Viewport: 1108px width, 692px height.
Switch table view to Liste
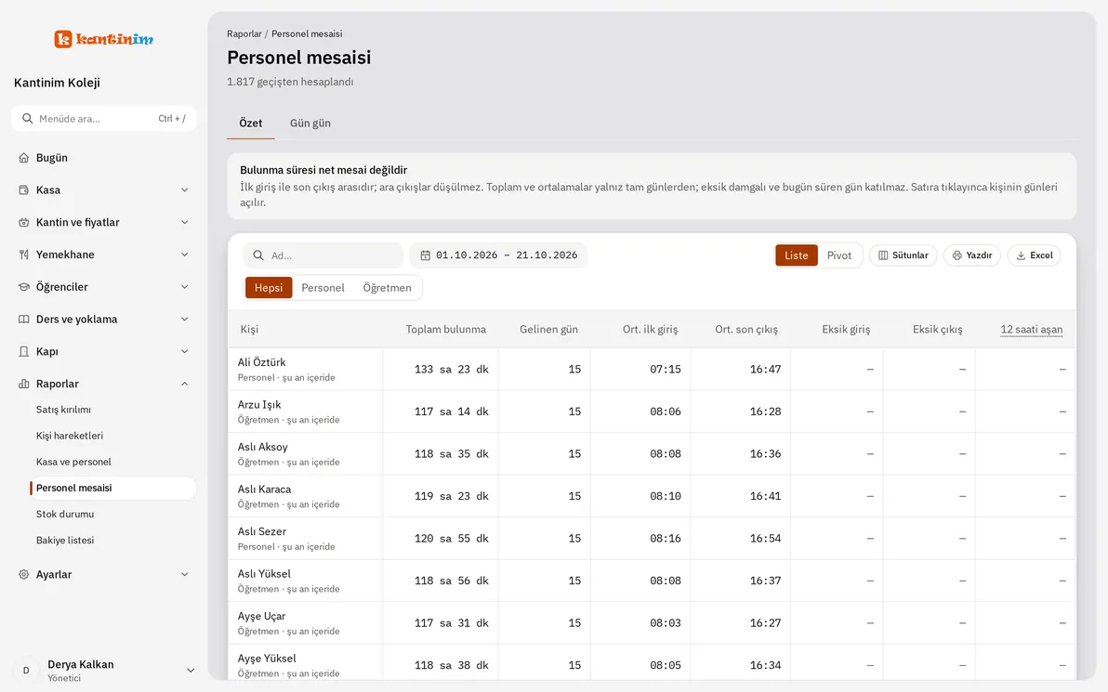click(797, 255)
